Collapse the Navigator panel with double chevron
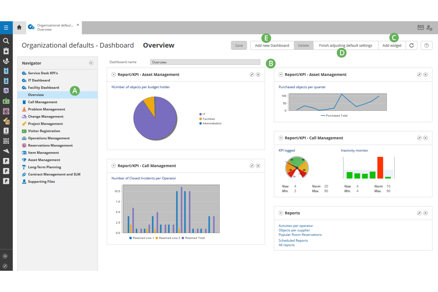Screen dimensions: 438x292 coord(91,63)
